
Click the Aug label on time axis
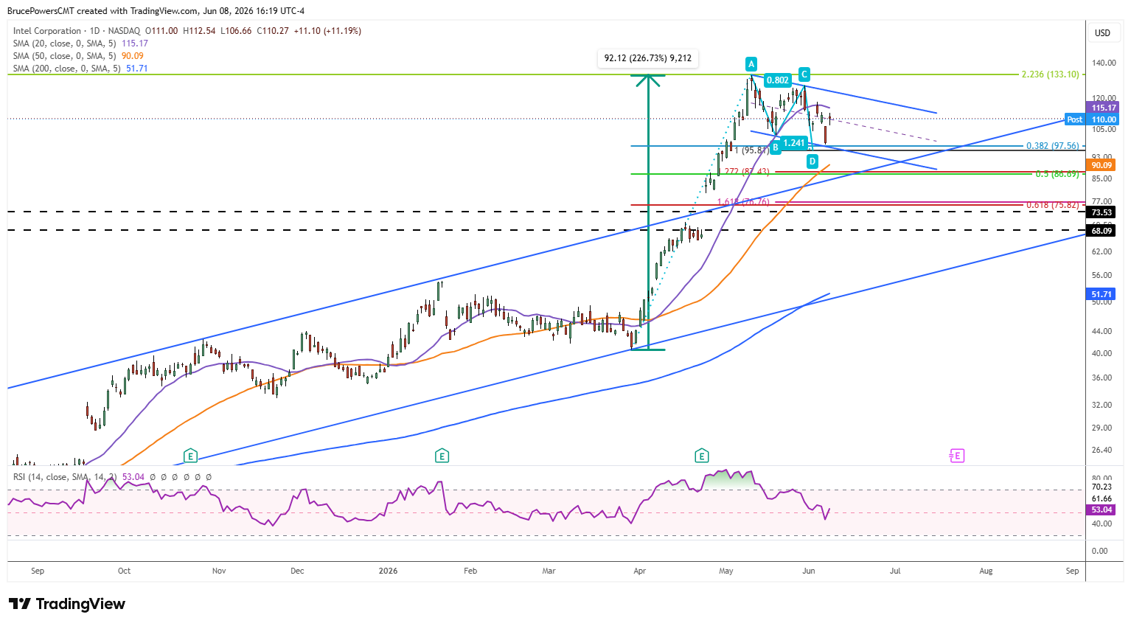point(986,571)
